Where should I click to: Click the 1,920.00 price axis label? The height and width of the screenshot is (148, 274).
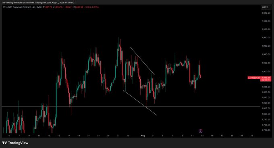(266, 63)
